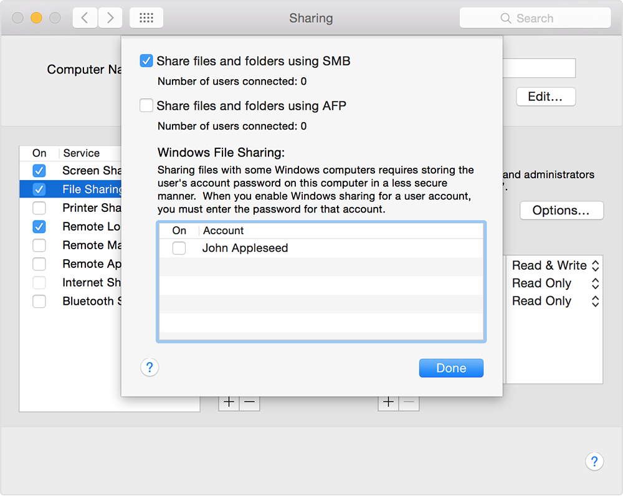The height and width of the screenshot is (496, 623).
Task: Select File Sharing in service list
Action: (x=70, y=189)
